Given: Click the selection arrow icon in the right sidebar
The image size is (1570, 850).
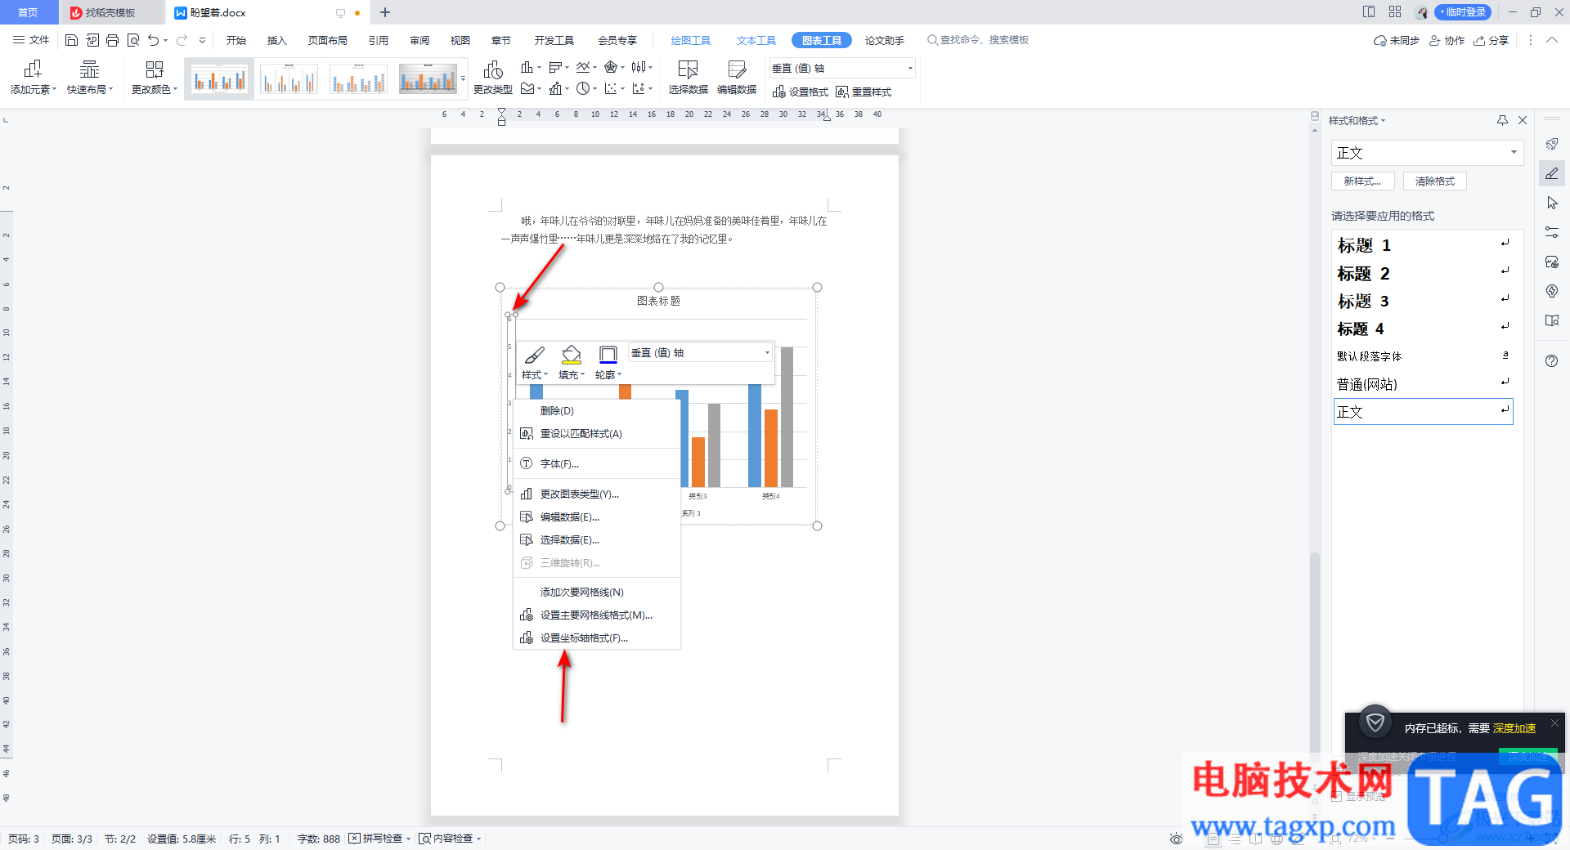Looking at the screenshot, I should click(x=1552, y=203).
